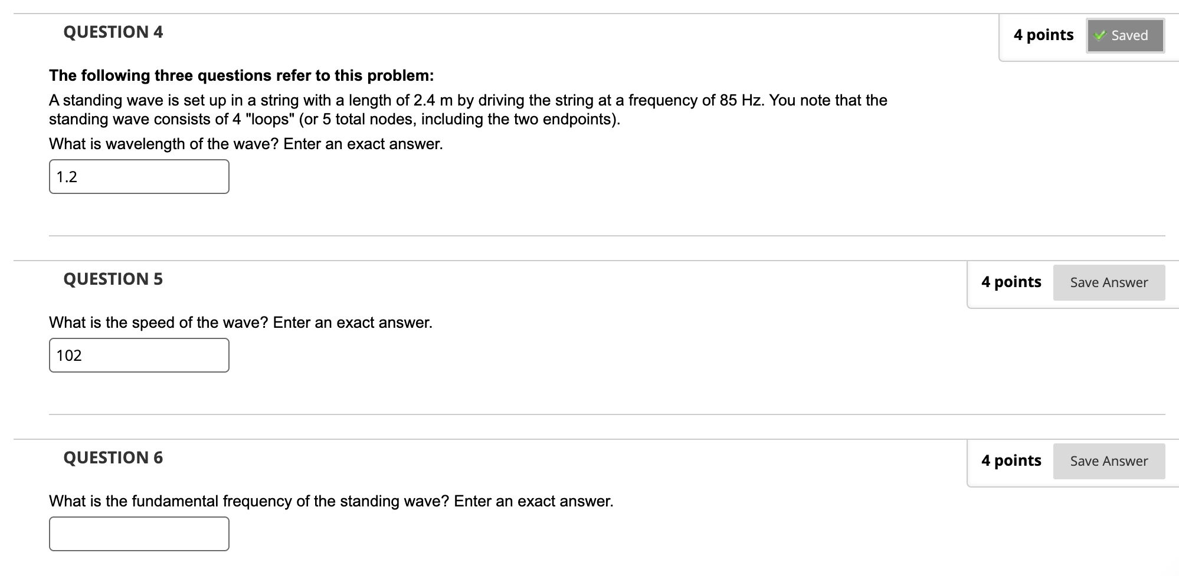Click the QUESTION 5 heading
Image resolution: width=1179 pixels, height=576 pixels.
pyautogui.click(x=112, y=279)
